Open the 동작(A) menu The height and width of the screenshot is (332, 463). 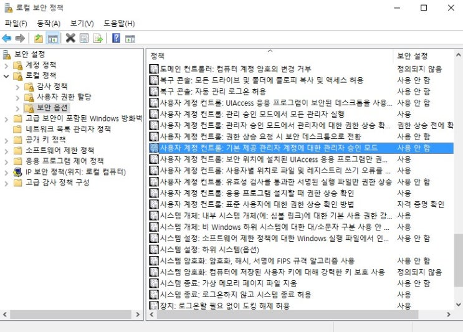tap(49, 24)
